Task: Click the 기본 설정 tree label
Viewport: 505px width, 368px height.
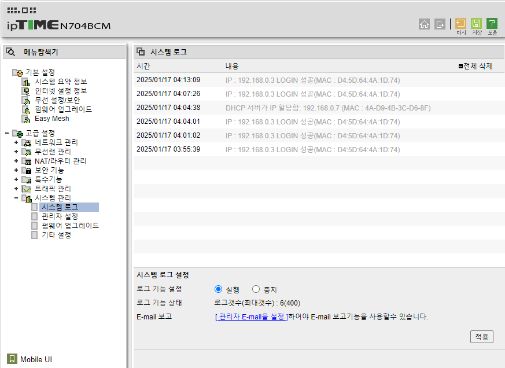Action: pos(40,72)
